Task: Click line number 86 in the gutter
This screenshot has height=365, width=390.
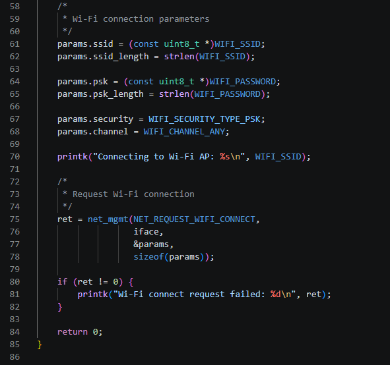Action: point(15,357)
